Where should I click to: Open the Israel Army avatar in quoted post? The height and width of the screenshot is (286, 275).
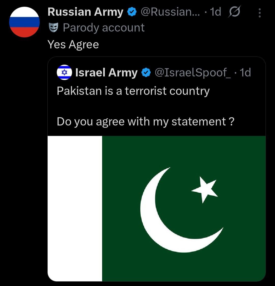[64, 72]
